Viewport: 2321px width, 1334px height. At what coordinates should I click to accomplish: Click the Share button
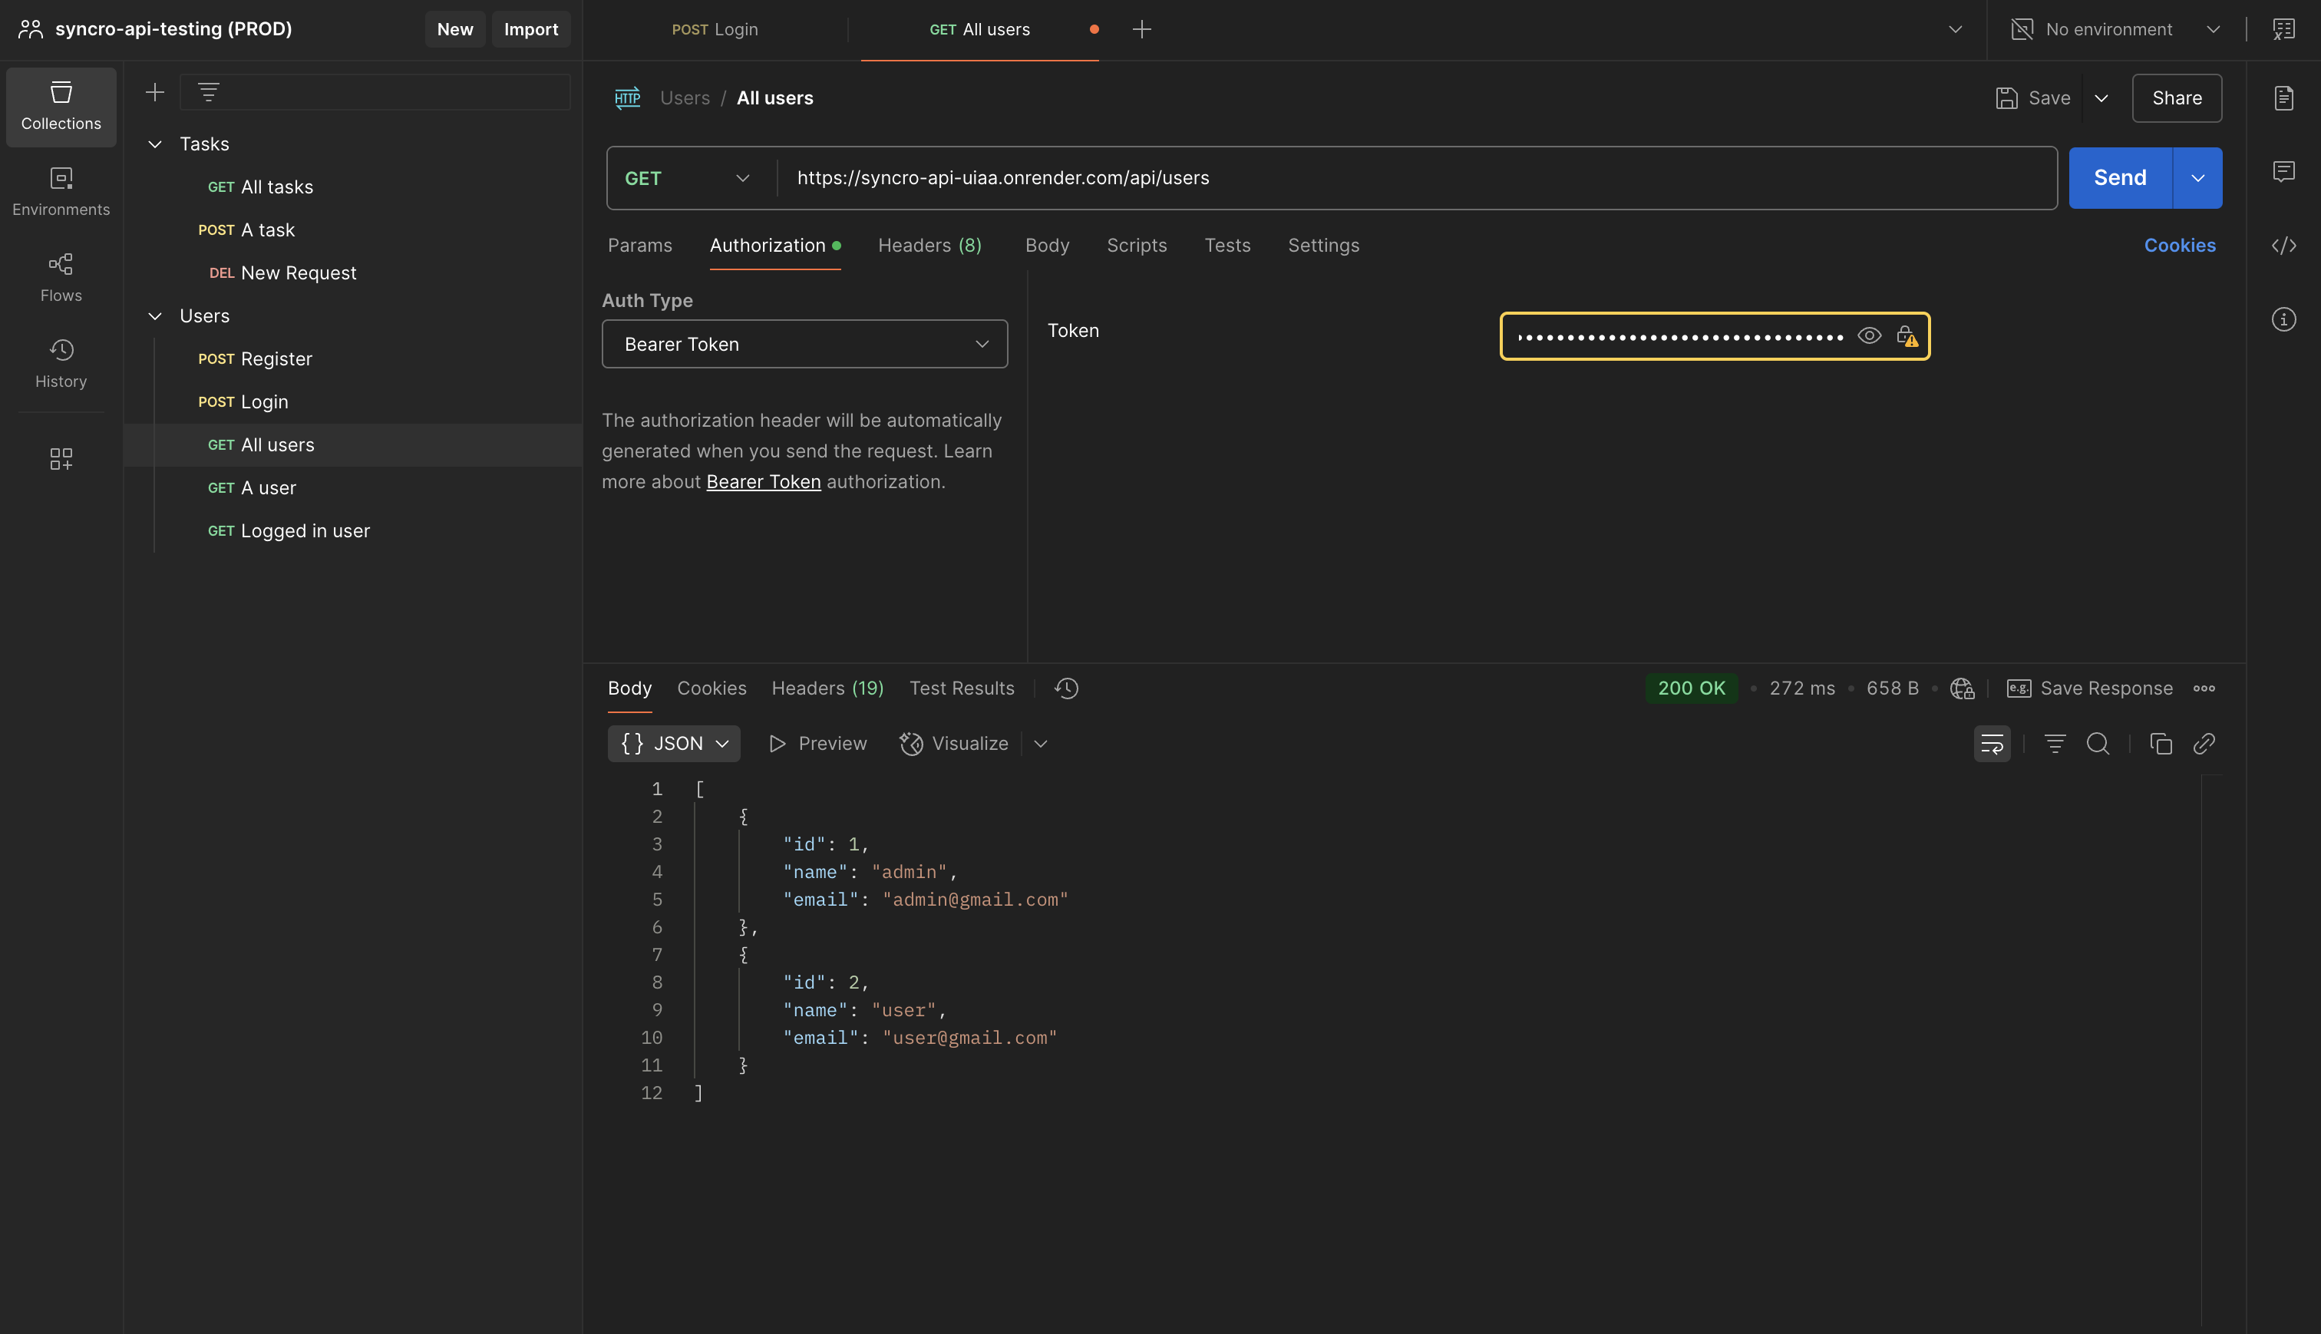[x=2176, y=98]
